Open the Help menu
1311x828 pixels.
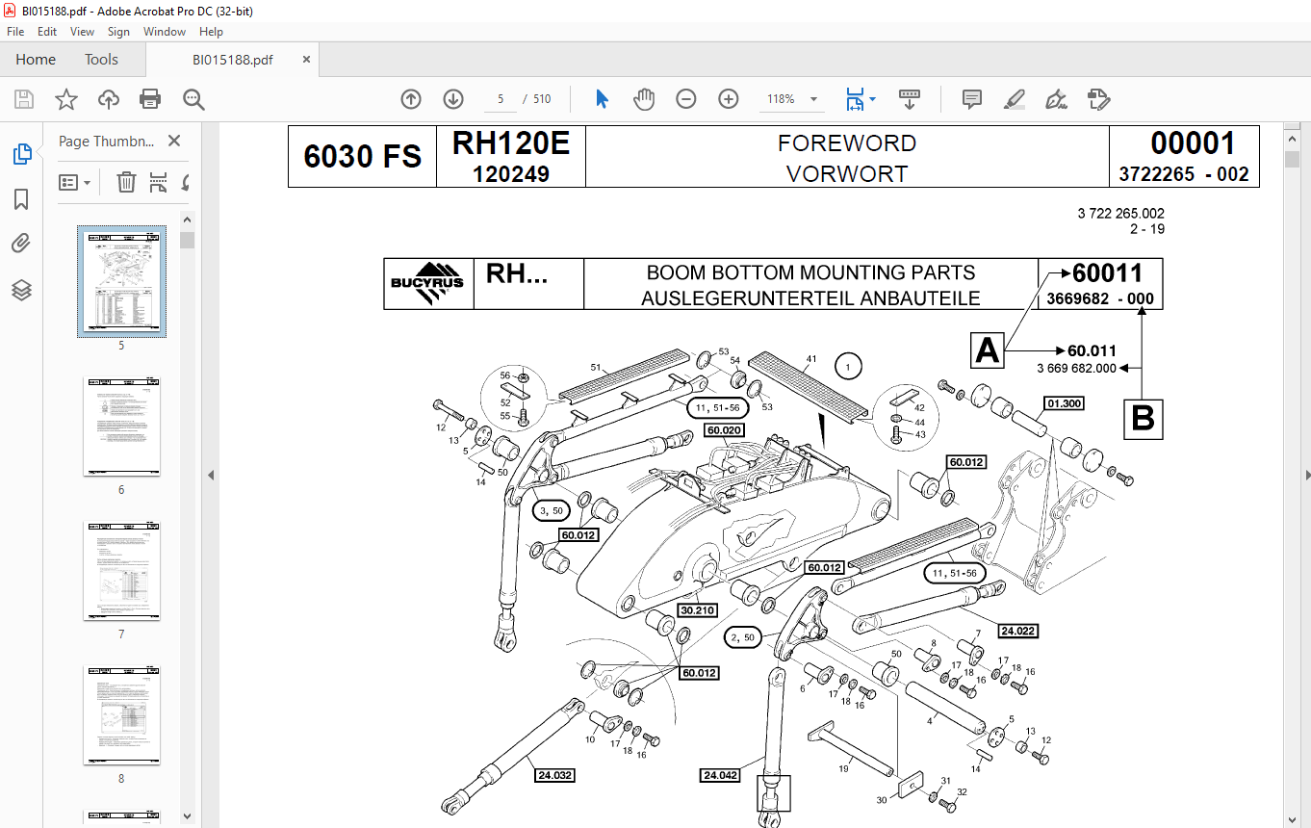click(x=211, y=32)
